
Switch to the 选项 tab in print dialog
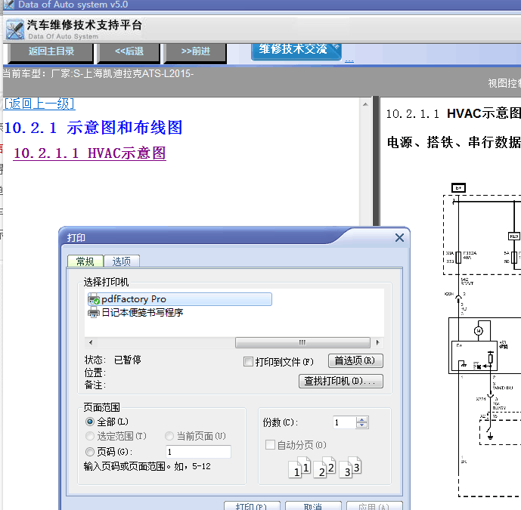click(x=122, y=261)
